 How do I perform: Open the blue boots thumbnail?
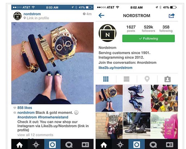click(x=137, y=98)
